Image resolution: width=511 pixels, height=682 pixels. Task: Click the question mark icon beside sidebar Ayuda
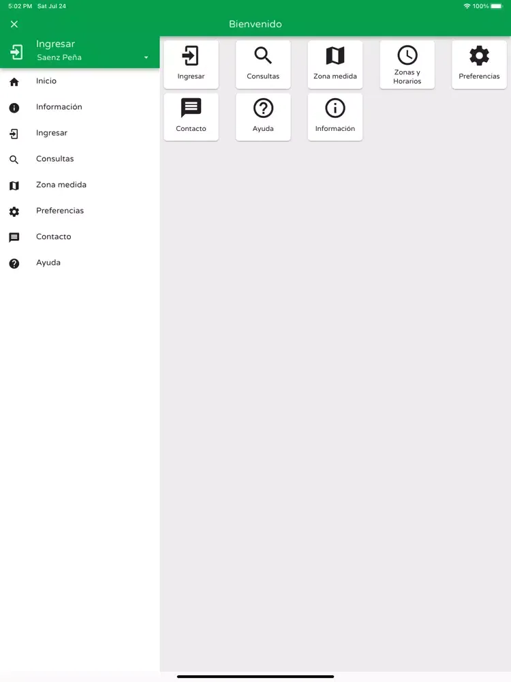tap(14, 263)
